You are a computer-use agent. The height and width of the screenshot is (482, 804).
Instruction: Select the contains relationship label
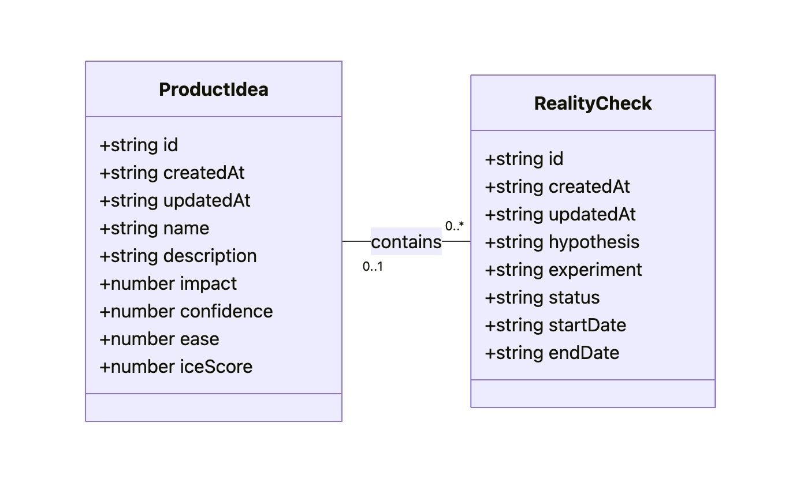[x=406, y=242]
